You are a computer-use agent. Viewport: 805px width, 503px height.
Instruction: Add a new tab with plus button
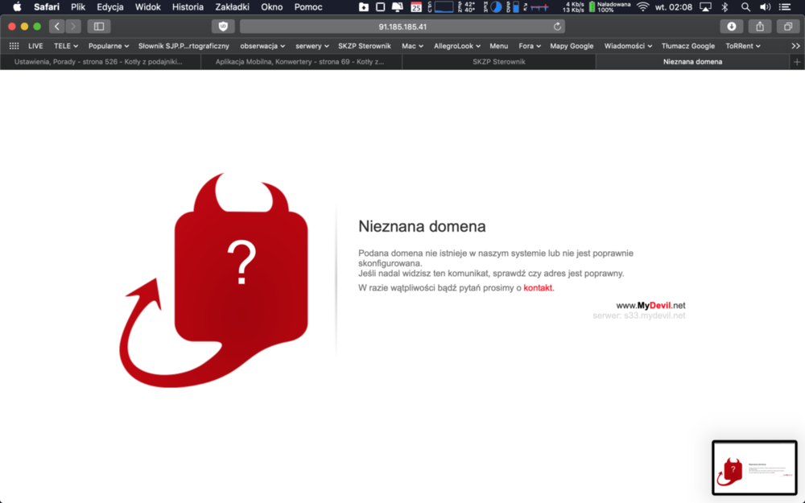point(797,62)
